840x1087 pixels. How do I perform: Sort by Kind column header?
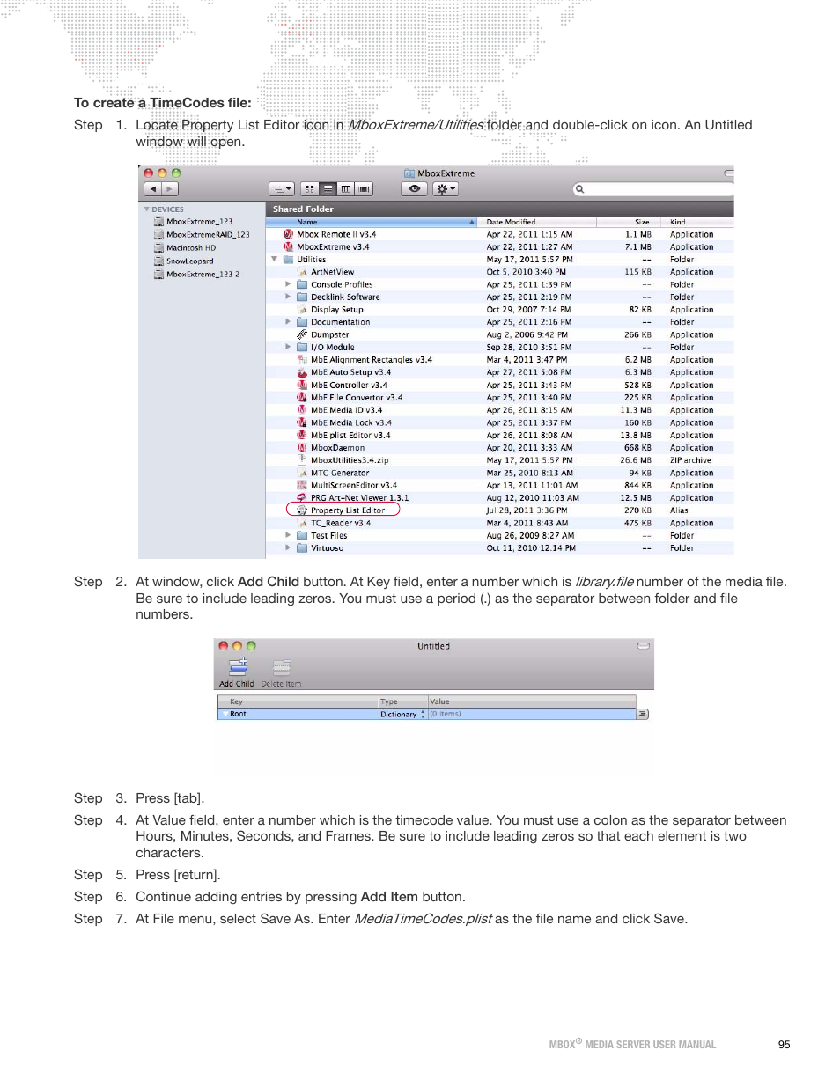699,222
